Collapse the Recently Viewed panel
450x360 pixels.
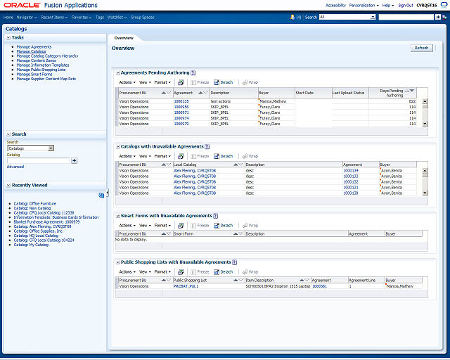[x=8, y=186]
